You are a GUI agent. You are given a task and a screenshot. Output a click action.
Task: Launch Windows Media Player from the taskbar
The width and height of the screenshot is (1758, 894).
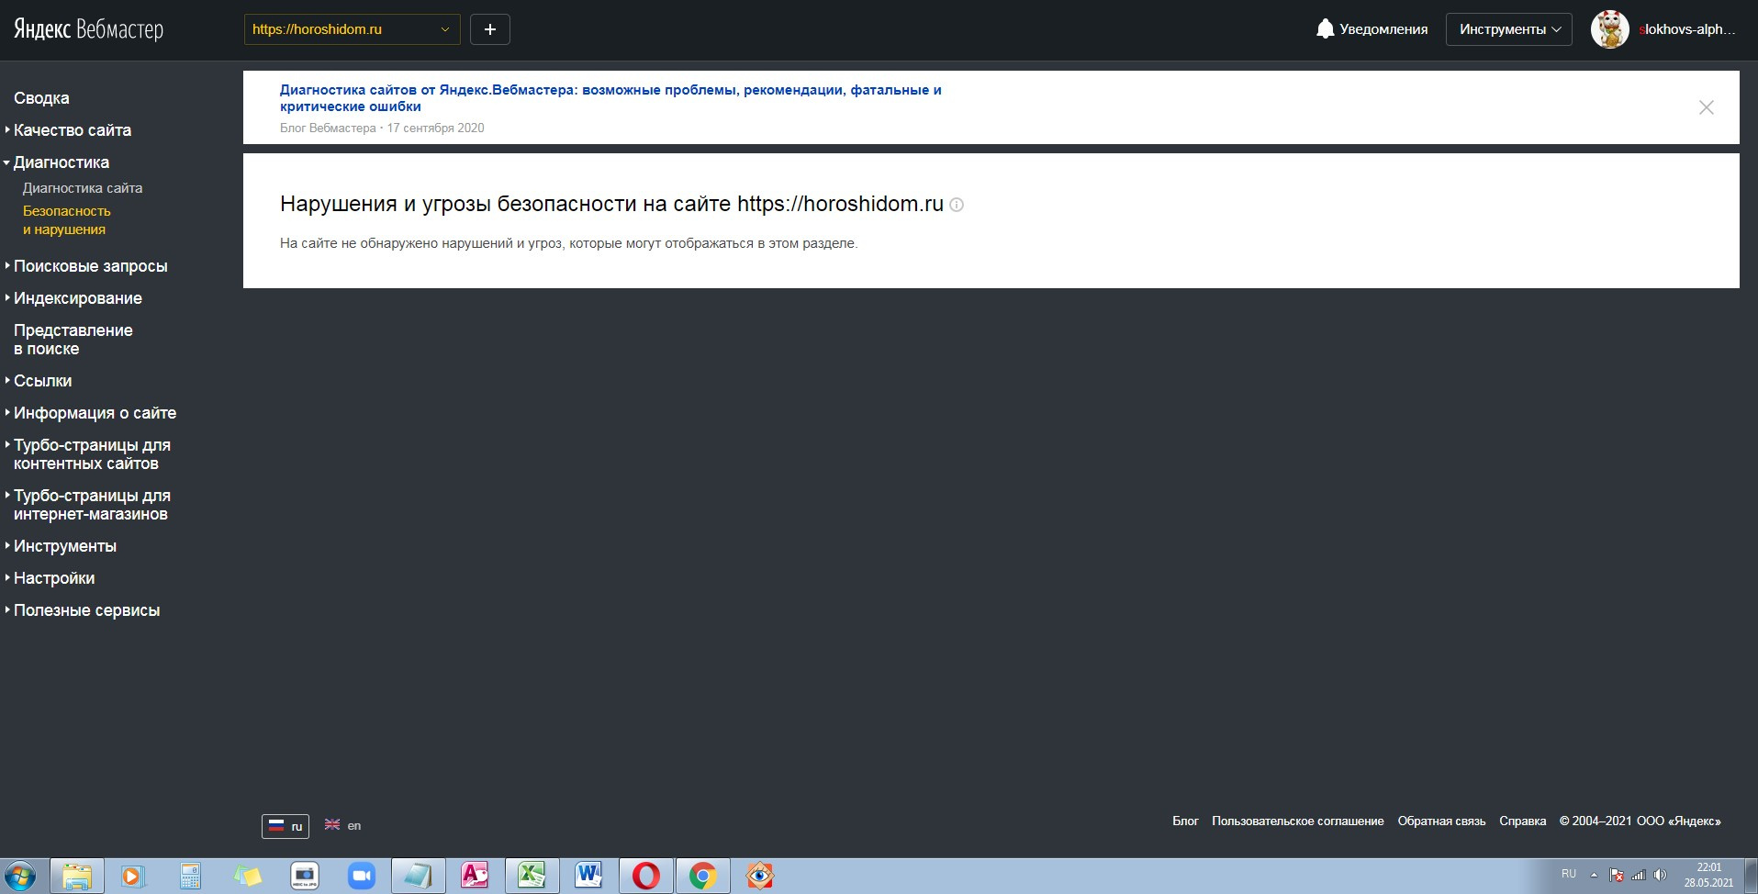(132, 877)
